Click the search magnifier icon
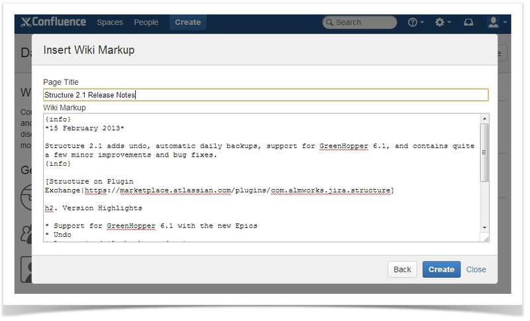Image resolution: width=530 pixels, height=321 pixels. point(329,23)
